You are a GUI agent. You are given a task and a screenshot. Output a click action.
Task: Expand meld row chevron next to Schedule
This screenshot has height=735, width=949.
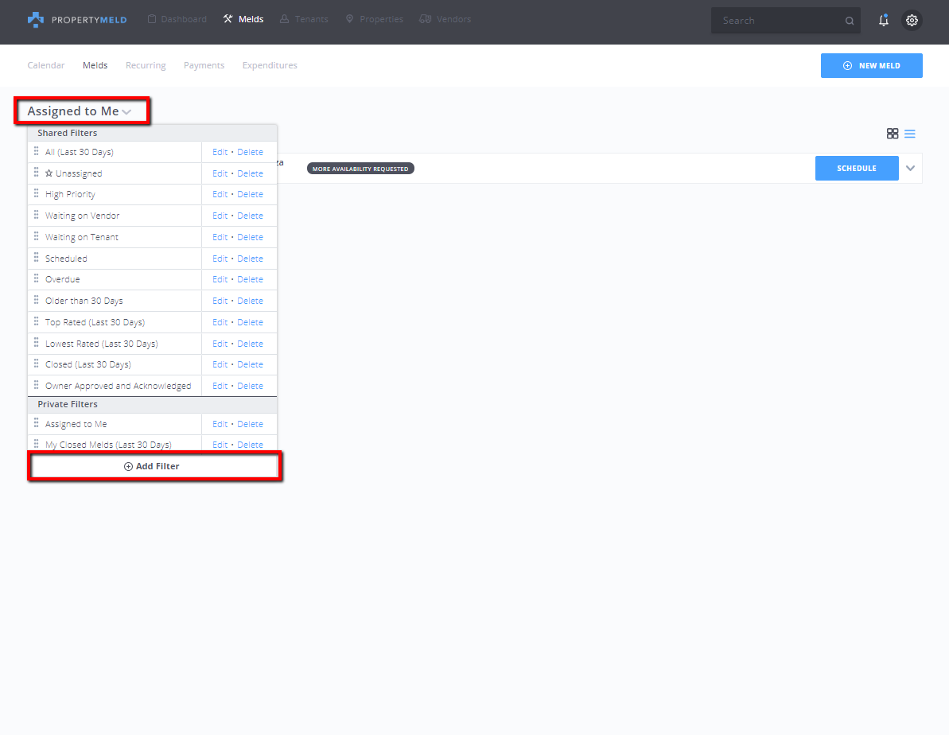coord(911,168)
